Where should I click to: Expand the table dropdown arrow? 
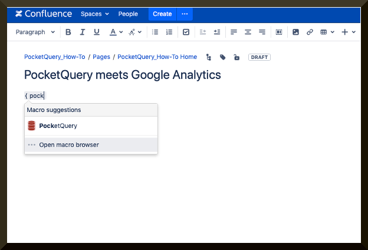tap(333, 32)
